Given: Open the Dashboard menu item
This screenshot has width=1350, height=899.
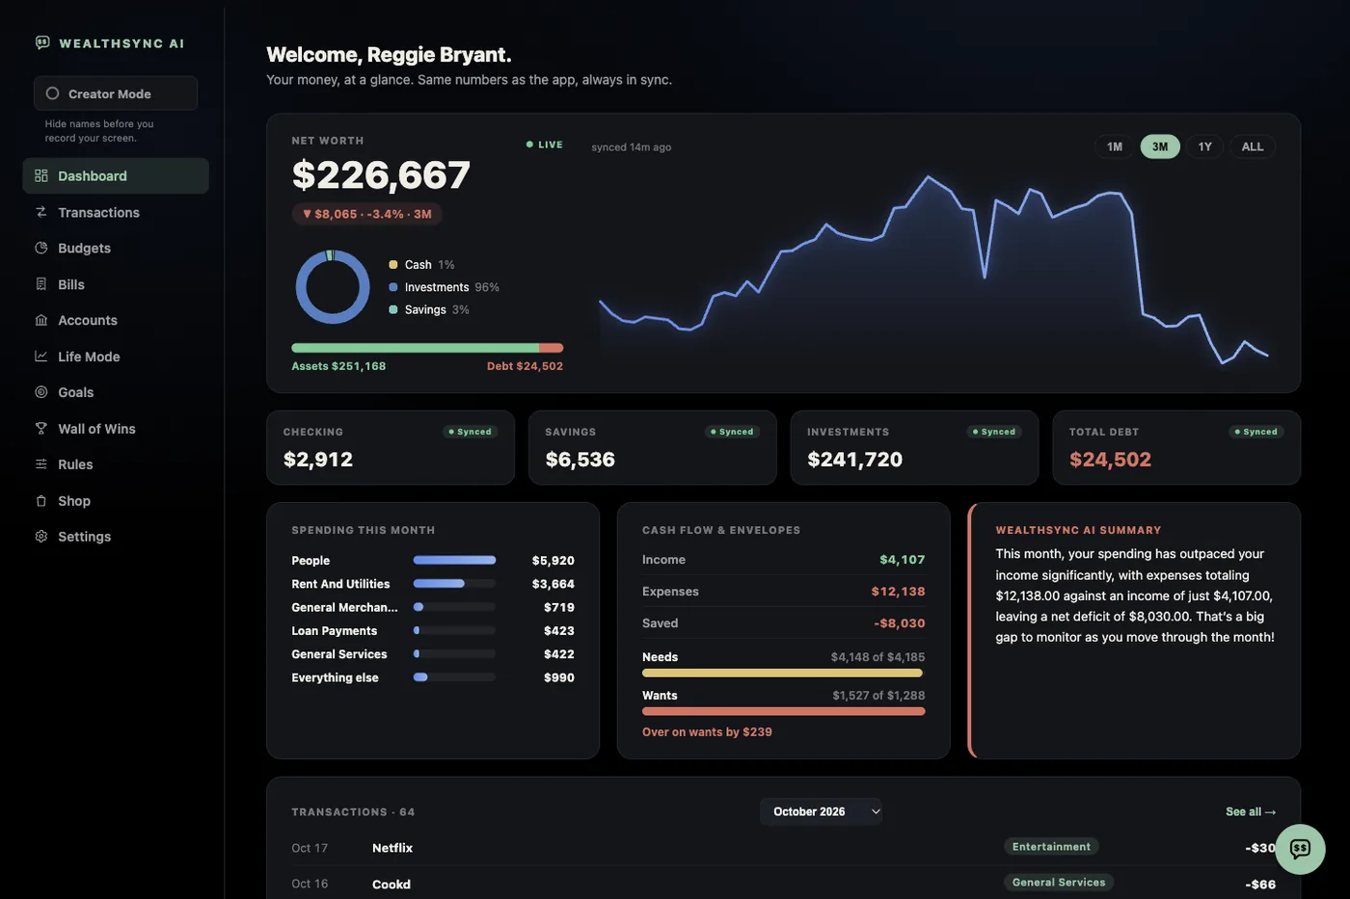Looking at the screenshot, I should pos(116,175).
